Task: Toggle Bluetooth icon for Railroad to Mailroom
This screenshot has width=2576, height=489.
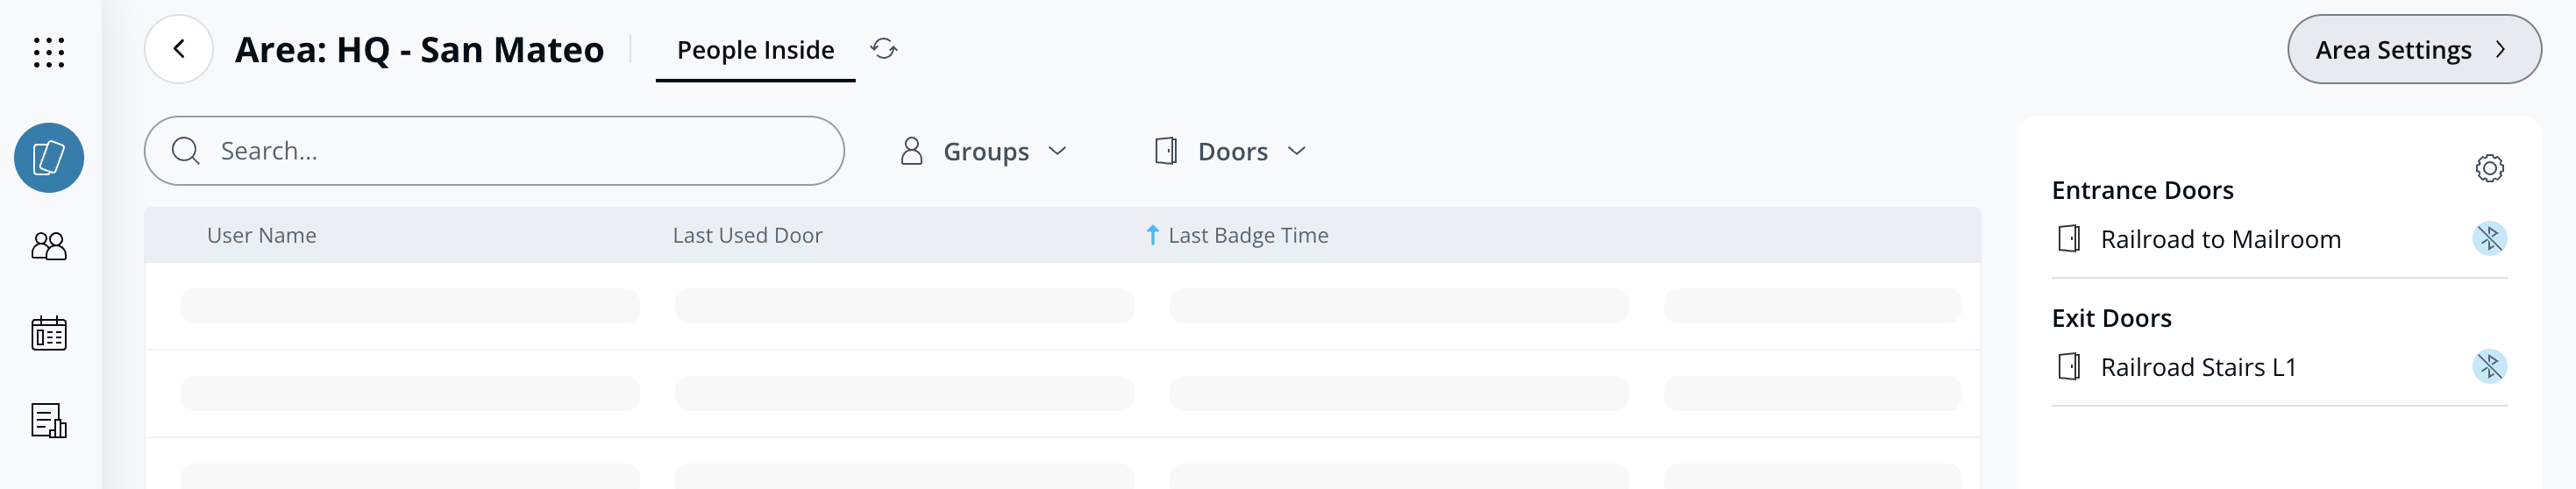Action: point(2489,239)
